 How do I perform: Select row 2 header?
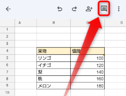(x=7, y=37)
